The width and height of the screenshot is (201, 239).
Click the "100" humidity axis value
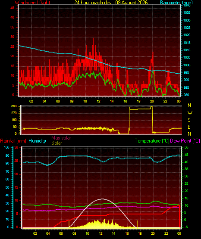pyautogui.click(x=6, y=148)
